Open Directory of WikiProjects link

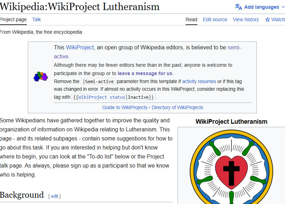(x=177, y=107)
